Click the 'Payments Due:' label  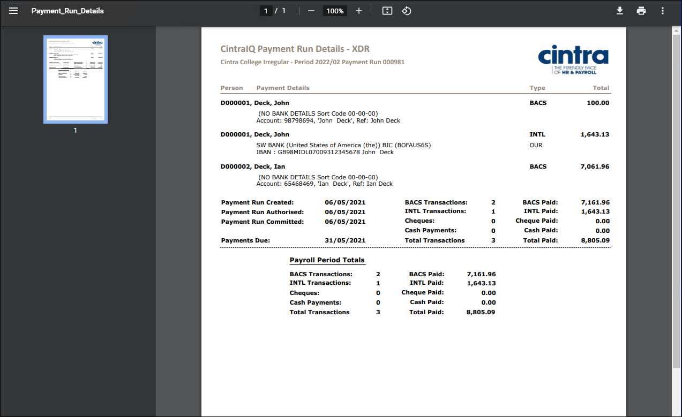[x=245, y=240]
